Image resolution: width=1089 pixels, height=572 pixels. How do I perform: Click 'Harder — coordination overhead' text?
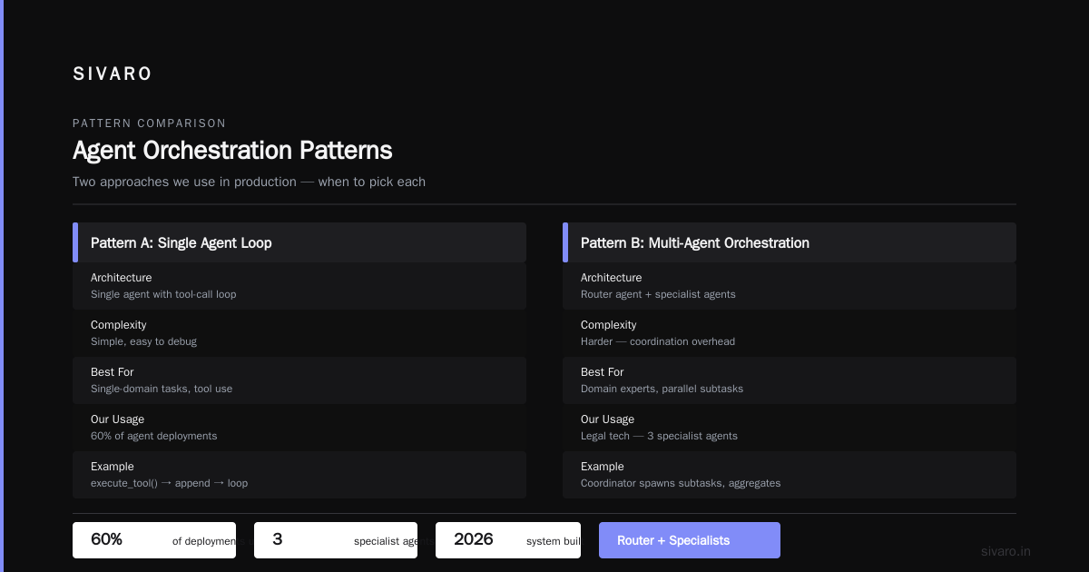pyautogui.click(x=658, y=341)
